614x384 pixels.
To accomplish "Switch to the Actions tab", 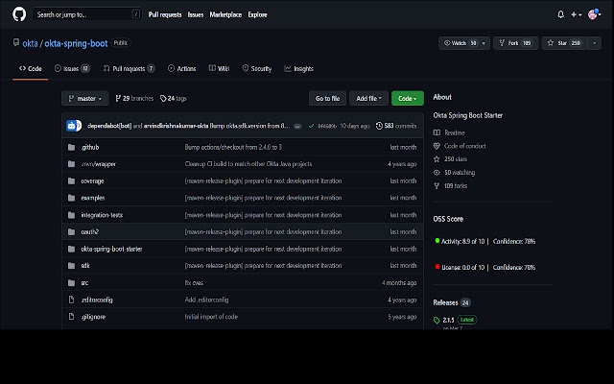I will coord(181,68).
